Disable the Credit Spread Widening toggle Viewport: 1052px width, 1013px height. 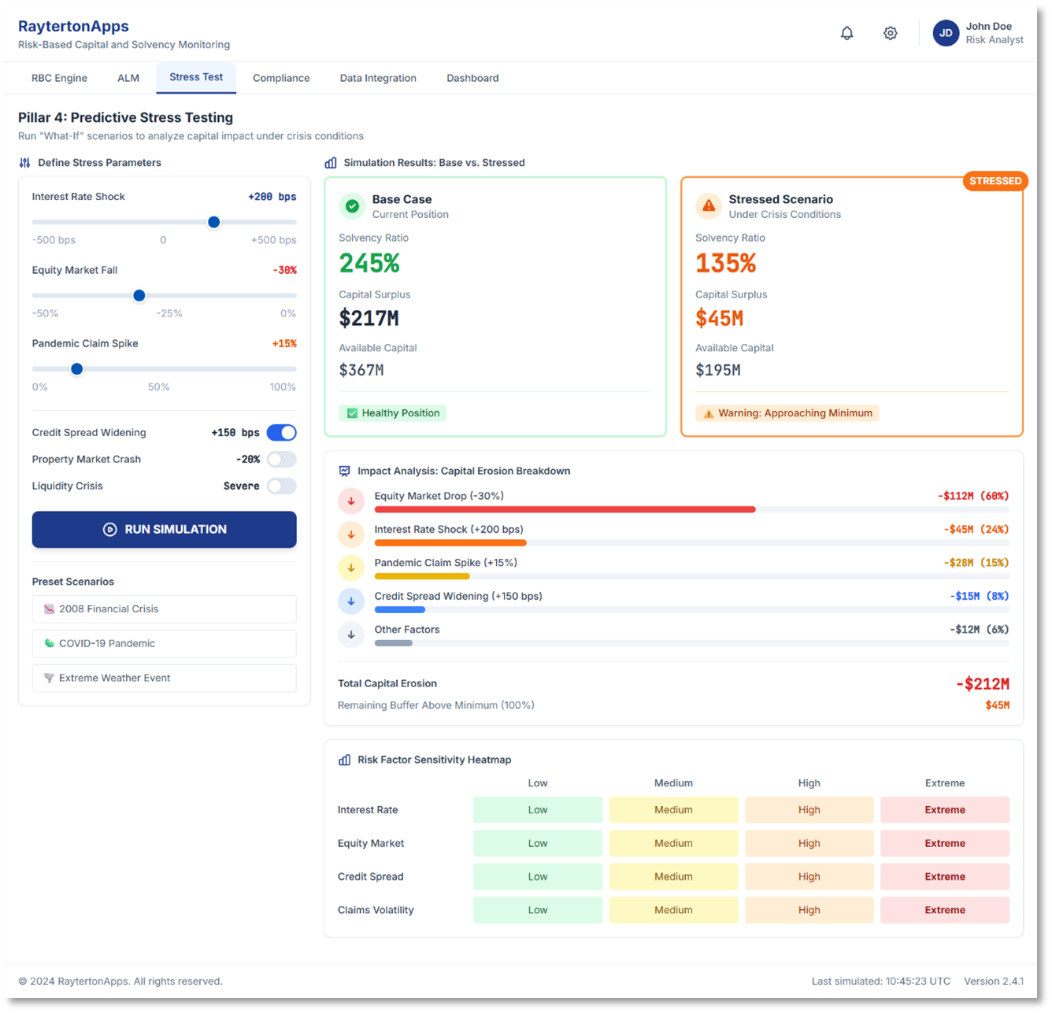283,432
